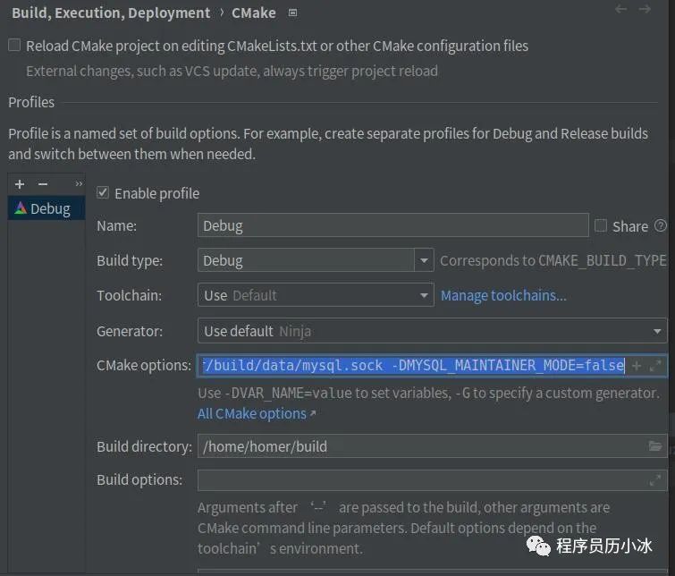Remove the selected profile with the minus icon
675x576 pixels.
pos(42,184)
